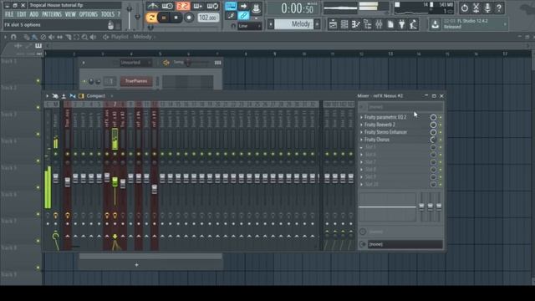Screen dimensions: 535x301
Task: Toggle Fruity Chorus enable knob
Action: point(433,140)
